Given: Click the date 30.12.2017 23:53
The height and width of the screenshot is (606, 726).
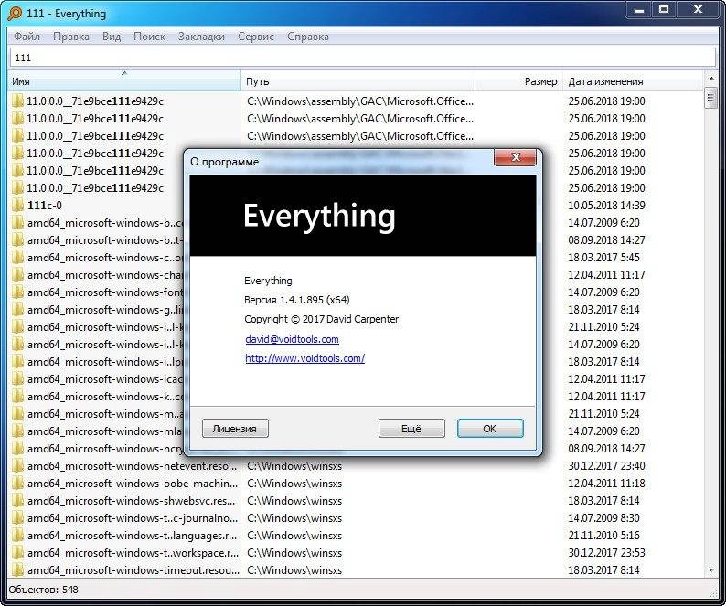Looking at the screenshot, I should (x=606, y=553).
